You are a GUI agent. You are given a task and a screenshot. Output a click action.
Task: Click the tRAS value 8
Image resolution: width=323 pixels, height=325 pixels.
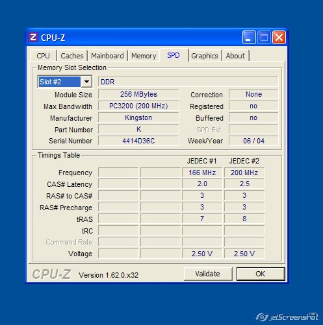pos(244,219)
